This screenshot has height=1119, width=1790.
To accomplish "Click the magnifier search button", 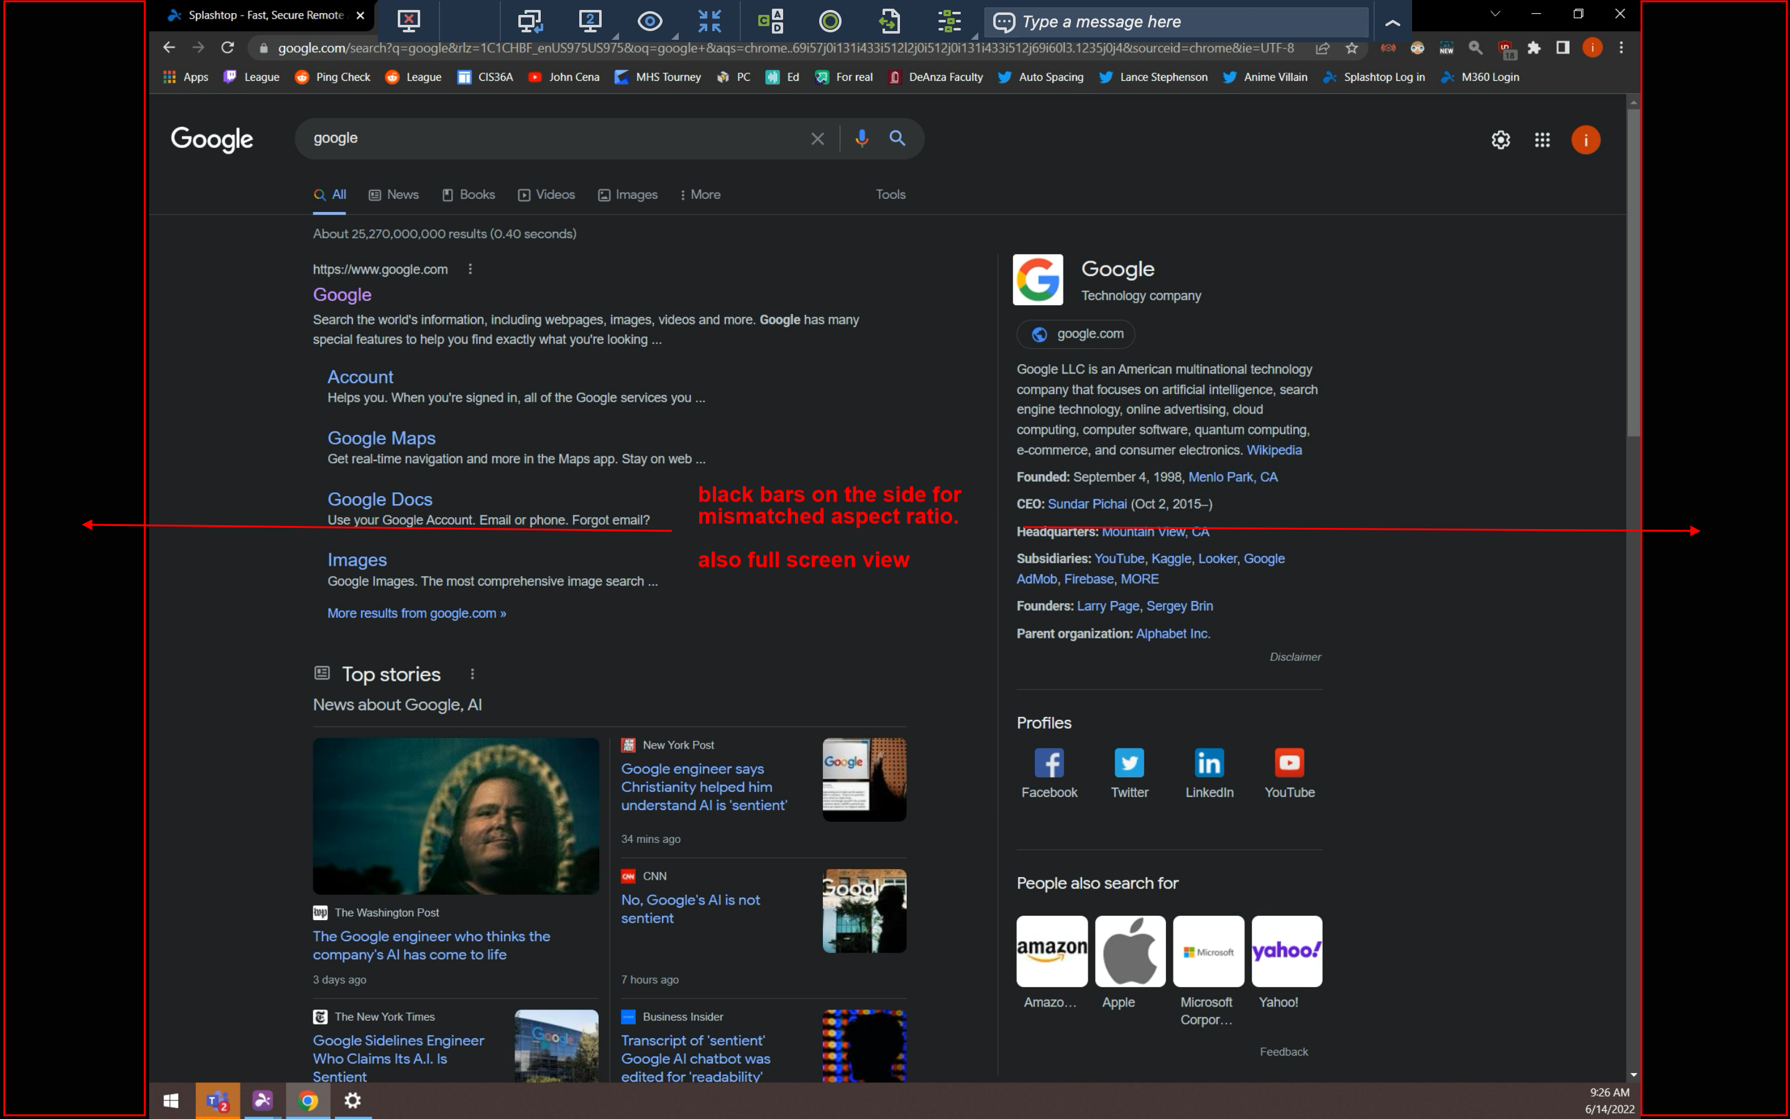I will [x=897, y=139].
